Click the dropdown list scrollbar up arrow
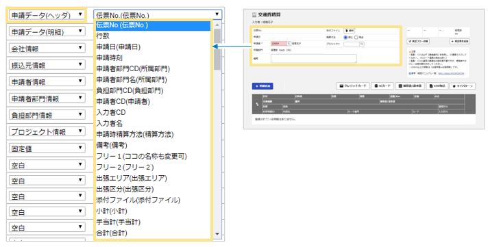The height and width of the screenshot is (247, 488). click(217, 25)
